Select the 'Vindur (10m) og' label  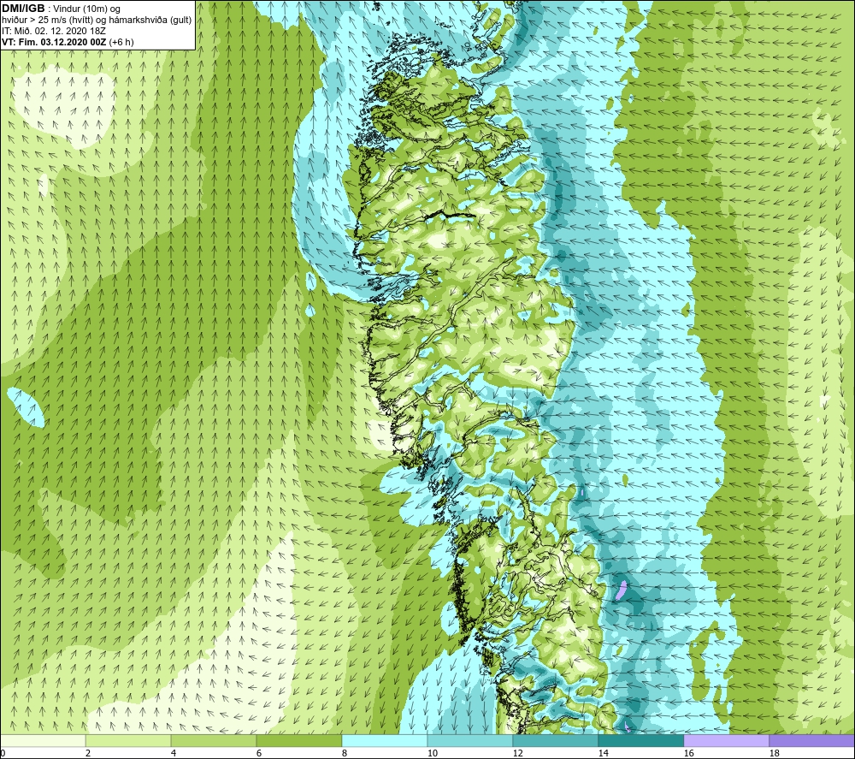point(88,9)
